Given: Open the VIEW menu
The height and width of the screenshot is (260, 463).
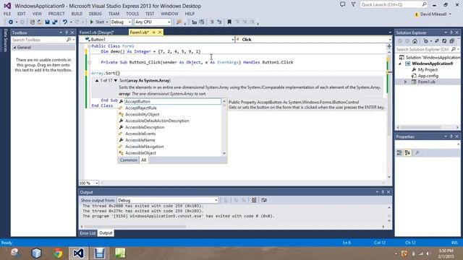Looking at the screenshot, I should tap(37, 14).
